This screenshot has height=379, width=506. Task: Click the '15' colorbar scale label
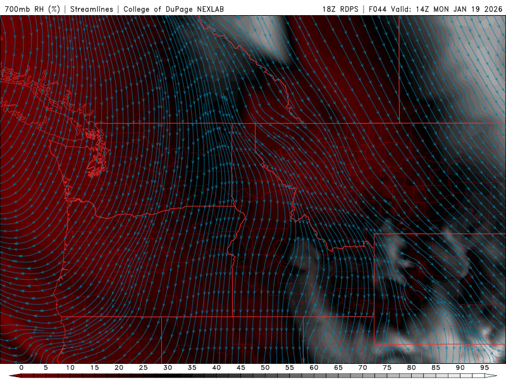pyautogui.click(x=94, y=368)
